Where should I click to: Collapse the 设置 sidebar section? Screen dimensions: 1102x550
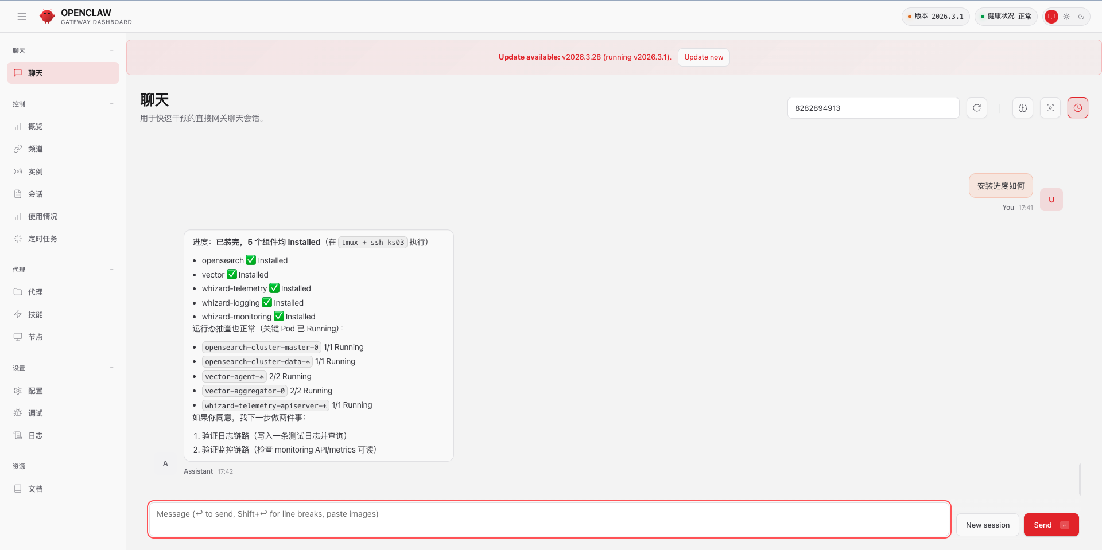point(112,368)
